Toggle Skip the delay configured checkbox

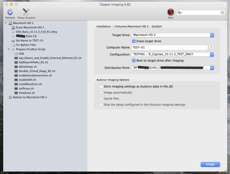coord(101,105)
